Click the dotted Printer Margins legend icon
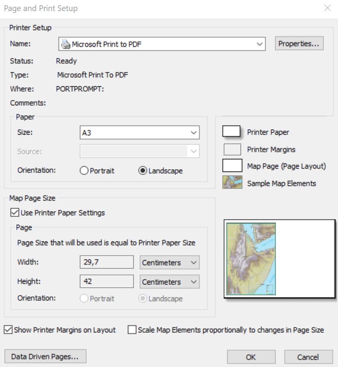 click(x=232, y=149)
